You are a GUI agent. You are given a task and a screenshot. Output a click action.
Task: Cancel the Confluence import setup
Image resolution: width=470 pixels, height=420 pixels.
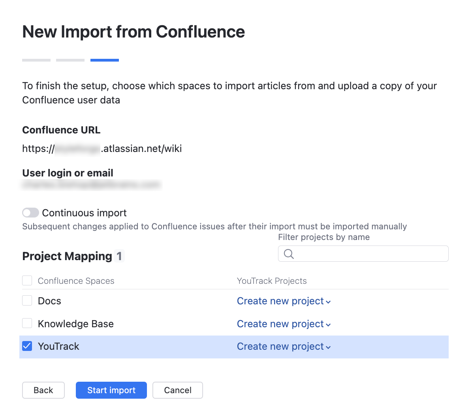[177, 390]
